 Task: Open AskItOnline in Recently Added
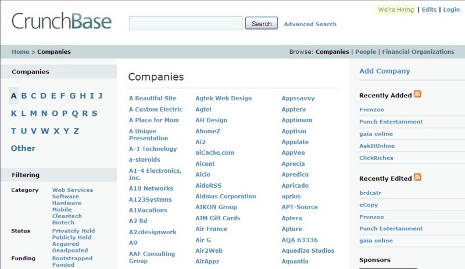(x=377, y=146)
